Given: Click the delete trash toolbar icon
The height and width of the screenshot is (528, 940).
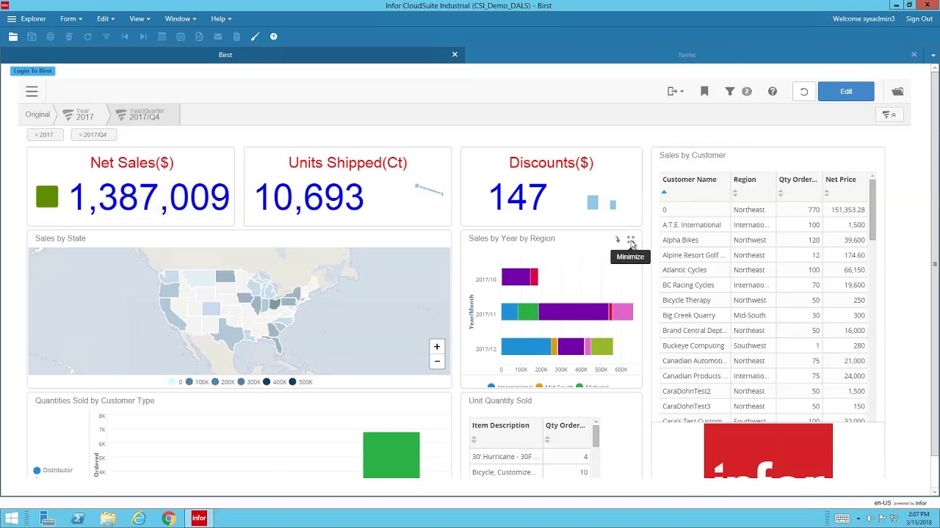Looking at the screenshot, I should (69, 37).
